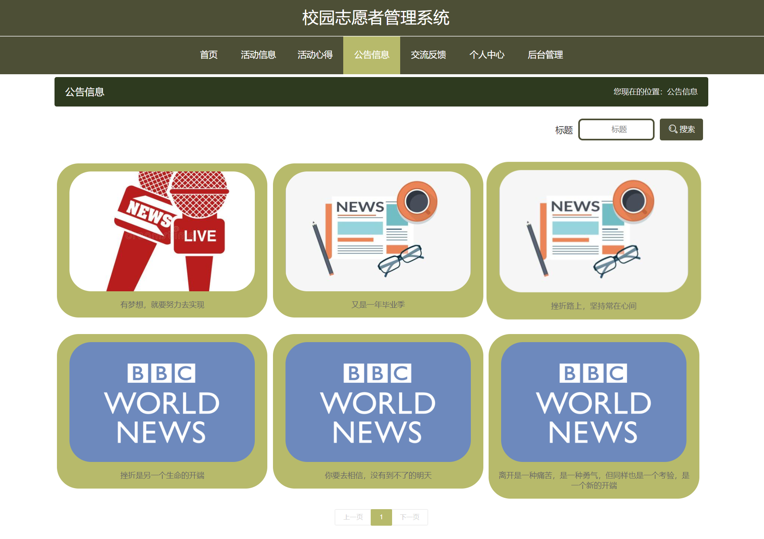Click the title 你要去相信，没有到不了的明天

(378, 475)
